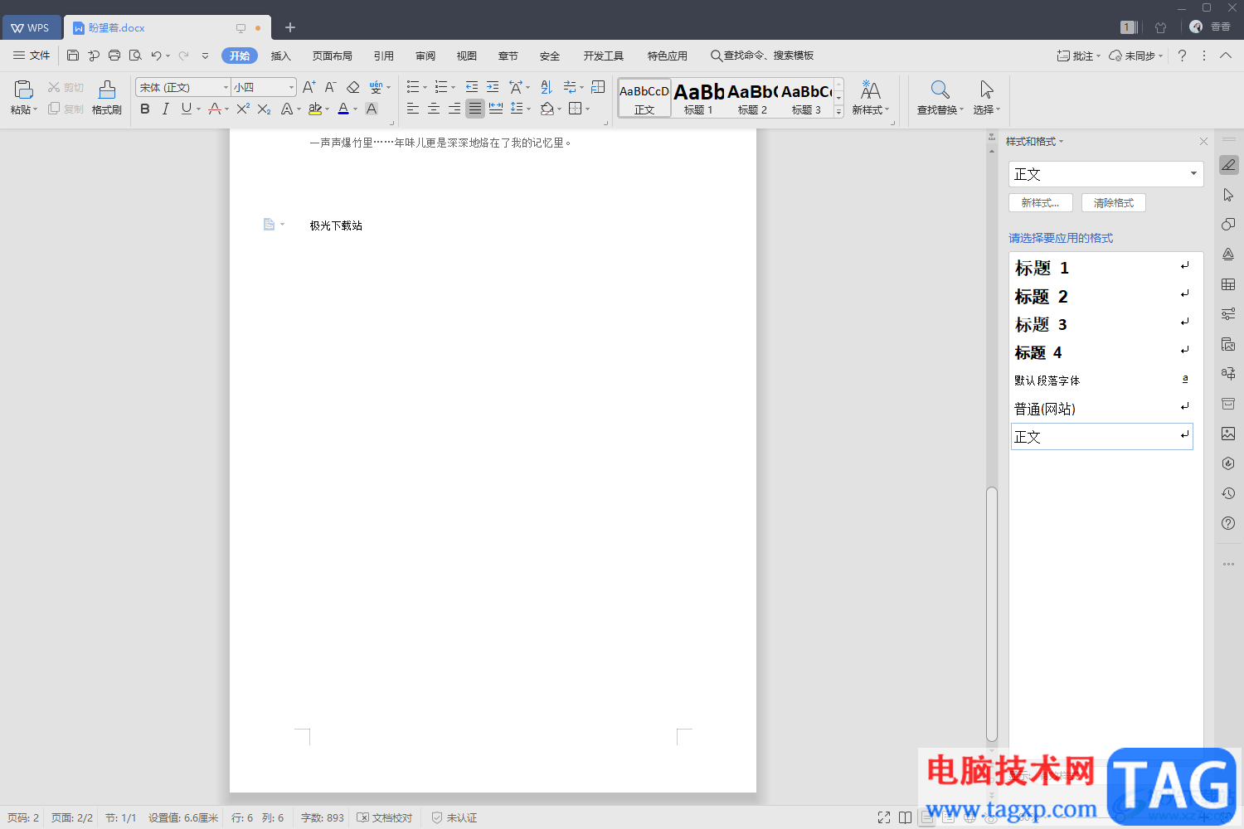Click the New Style (新样式) icon
Image resolution: width=1244 pixels, height=829 pixels.
871,90
